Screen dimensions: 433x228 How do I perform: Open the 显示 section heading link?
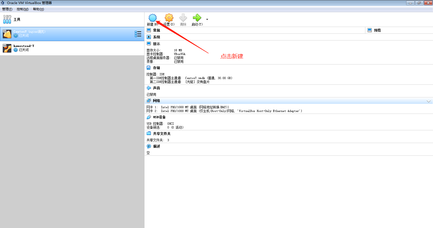[x=156, y=44]
